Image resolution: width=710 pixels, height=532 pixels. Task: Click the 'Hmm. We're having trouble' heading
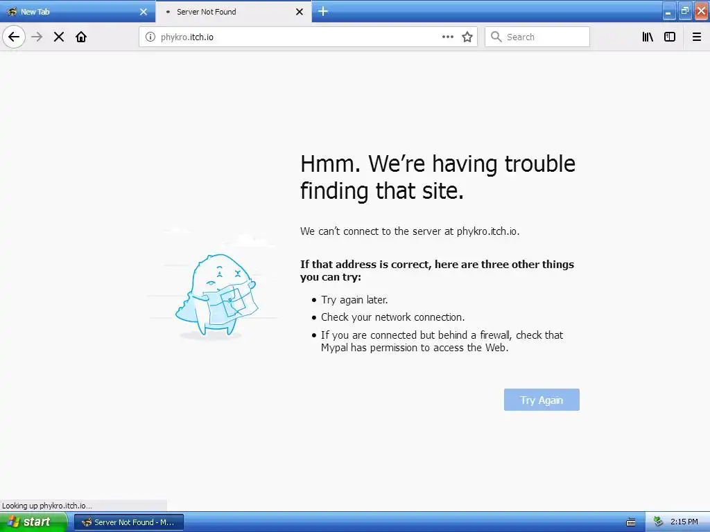click(x=438, y=177)
